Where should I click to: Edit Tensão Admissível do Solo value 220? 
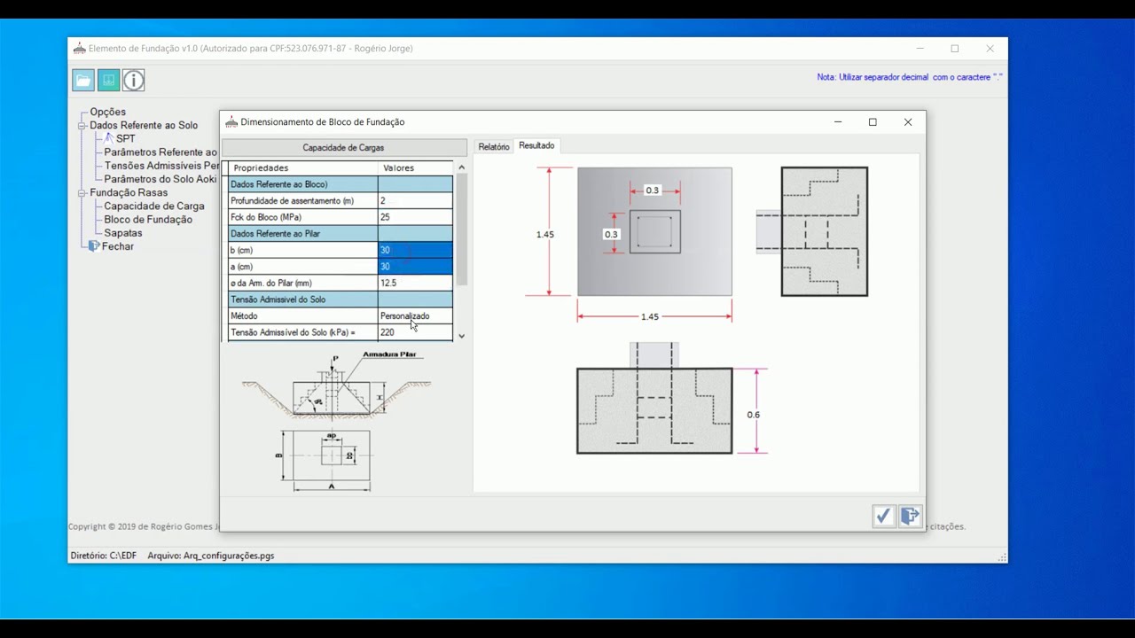tap(415, 332)
